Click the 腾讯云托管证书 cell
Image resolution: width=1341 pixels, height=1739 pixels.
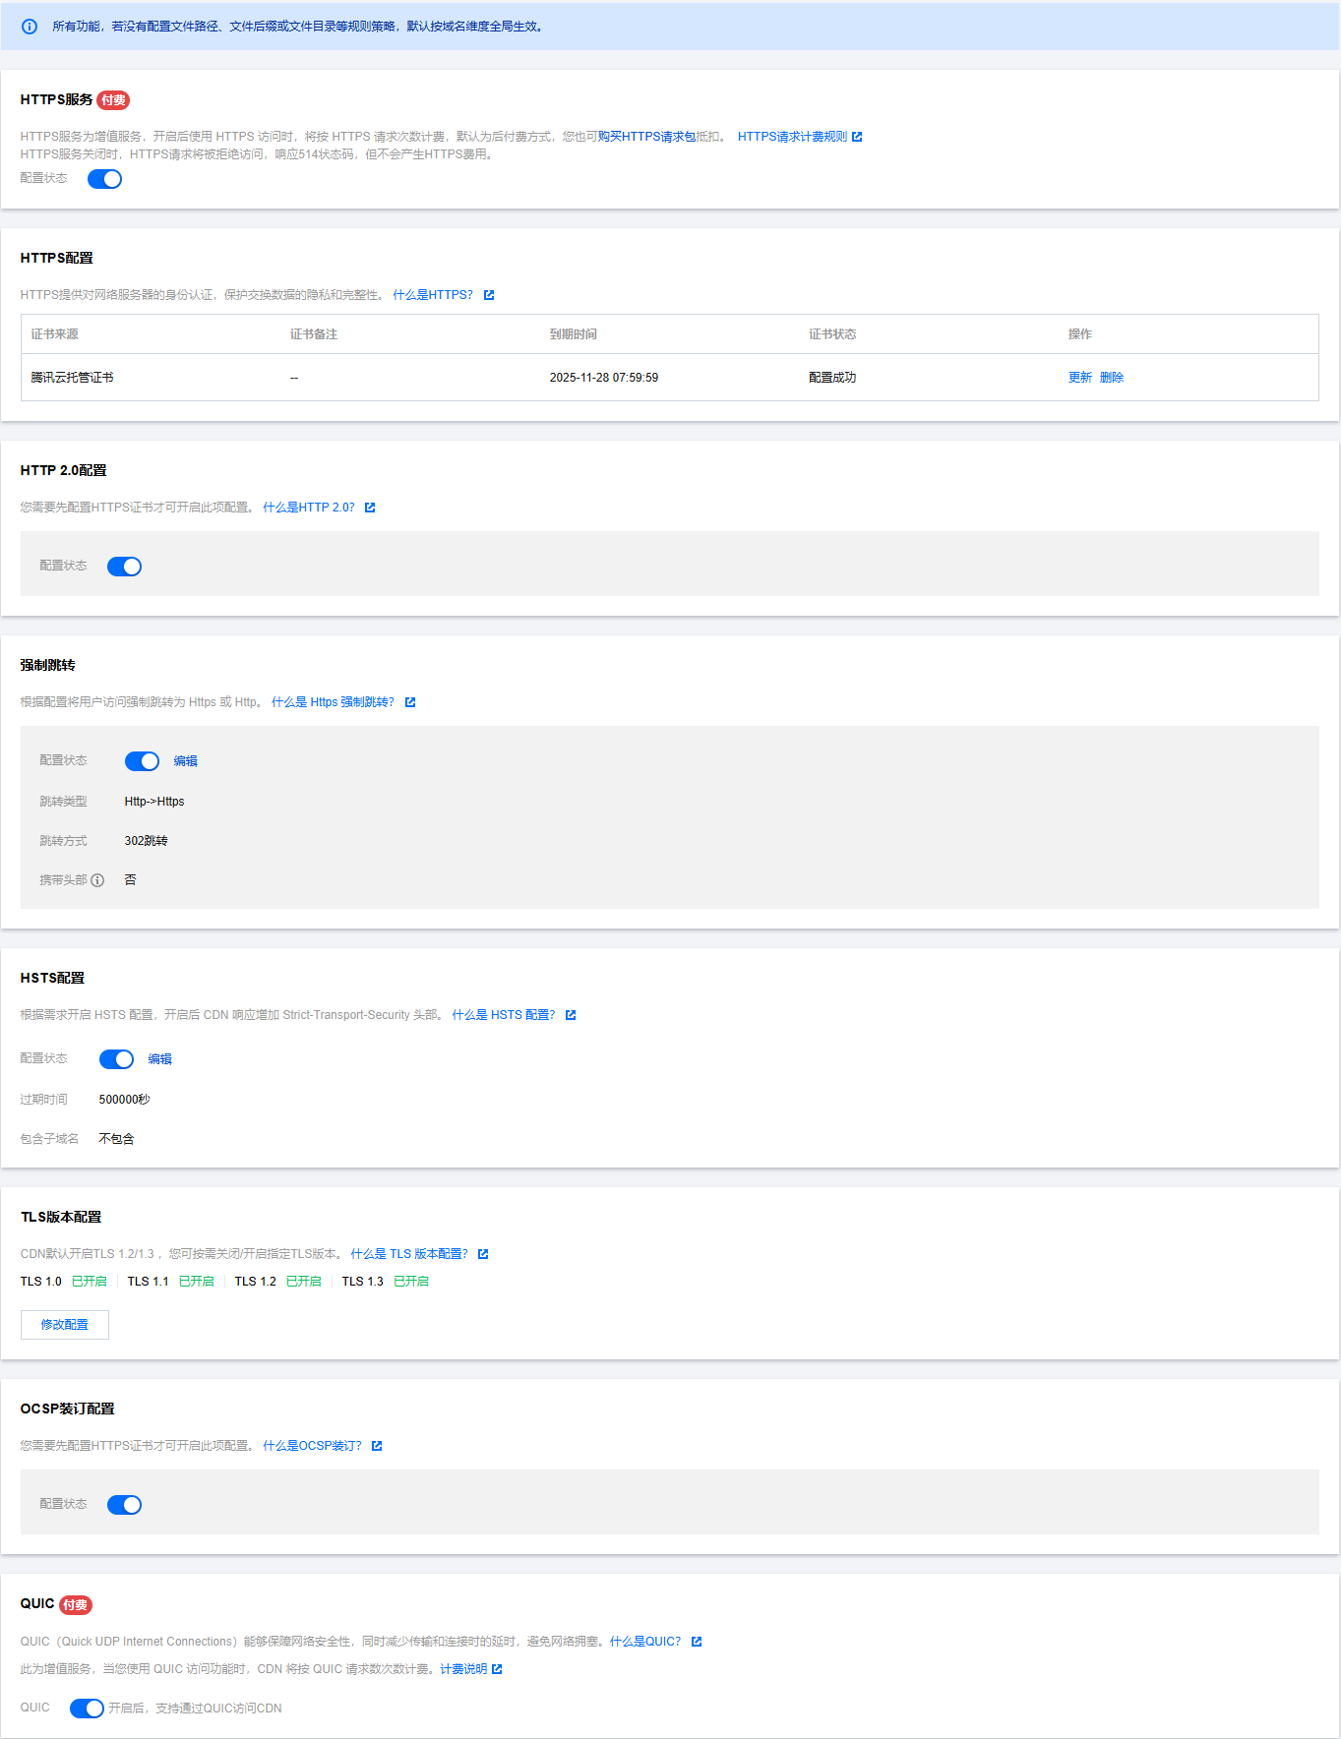(x=72, y=378)
